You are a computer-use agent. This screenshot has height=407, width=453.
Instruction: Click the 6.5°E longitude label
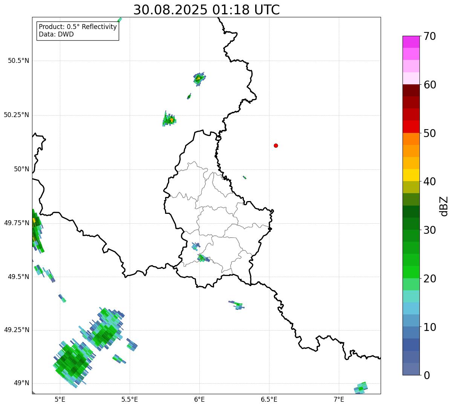click(269, 399)
